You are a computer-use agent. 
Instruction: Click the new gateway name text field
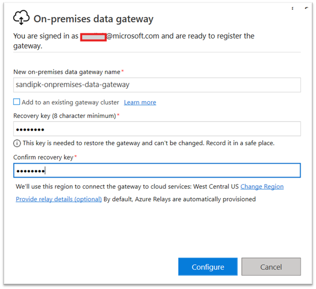pyautogui.click(x=157, y=85)
